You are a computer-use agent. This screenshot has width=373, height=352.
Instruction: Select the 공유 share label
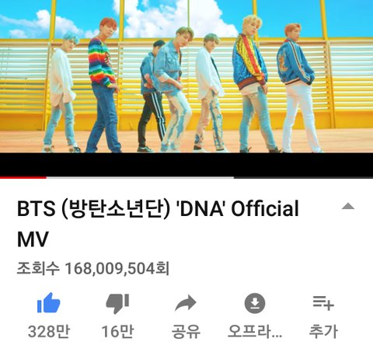coord(186,332)
